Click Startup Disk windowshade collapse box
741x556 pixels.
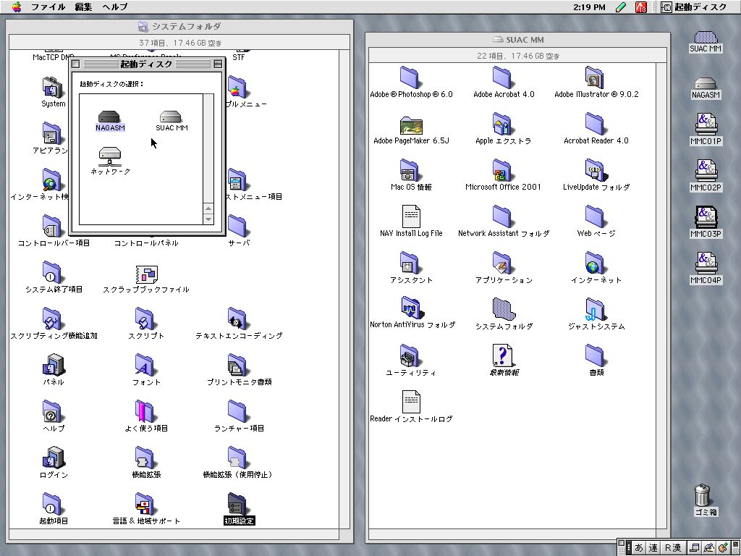218,64
